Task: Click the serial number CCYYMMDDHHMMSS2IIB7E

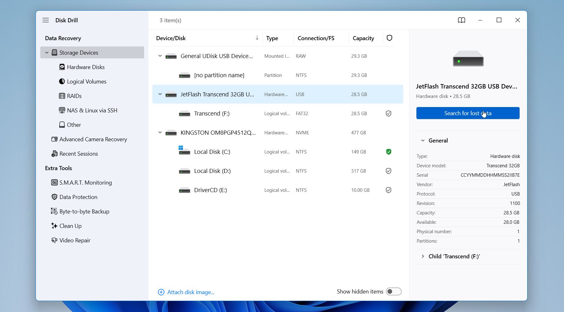Action: coord(490,175)
